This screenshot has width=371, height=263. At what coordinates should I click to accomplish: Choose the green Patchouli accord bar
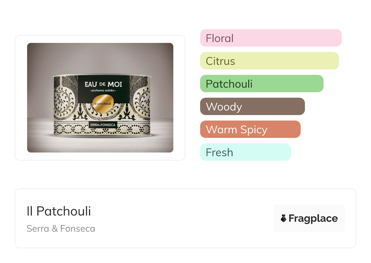point(261,84)
